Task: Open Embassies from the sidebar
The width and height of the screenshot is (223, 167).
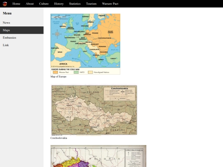Action: pos(22,38)
